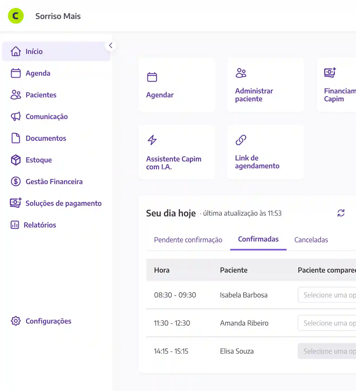The image size is (356, 391).
Task: Open attendance dropdown for Elisa Souza
Action: [327, 351]
